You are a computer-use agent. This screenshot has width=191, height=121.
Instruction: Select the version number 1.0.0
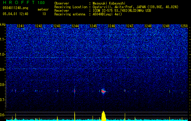pyautogui.click(x=41, y=2)
